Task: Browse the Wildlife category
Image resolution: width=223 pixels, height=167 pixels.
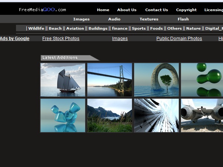Action: coord(36,28)
